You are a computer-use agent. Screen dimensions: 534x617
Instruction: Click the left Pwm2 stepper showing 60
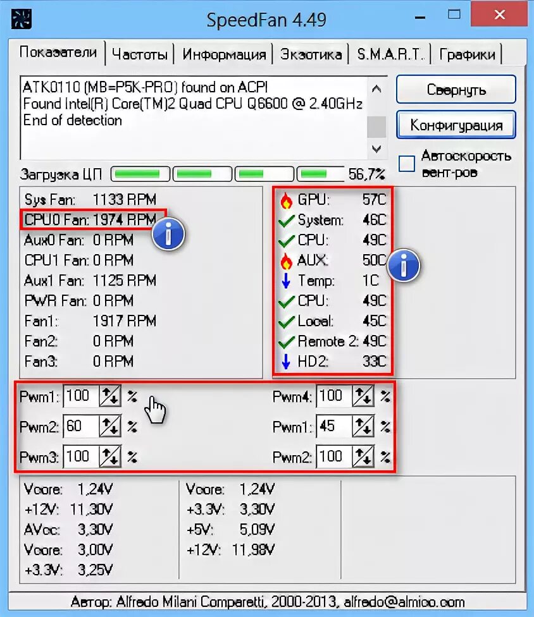click(110, 426)
